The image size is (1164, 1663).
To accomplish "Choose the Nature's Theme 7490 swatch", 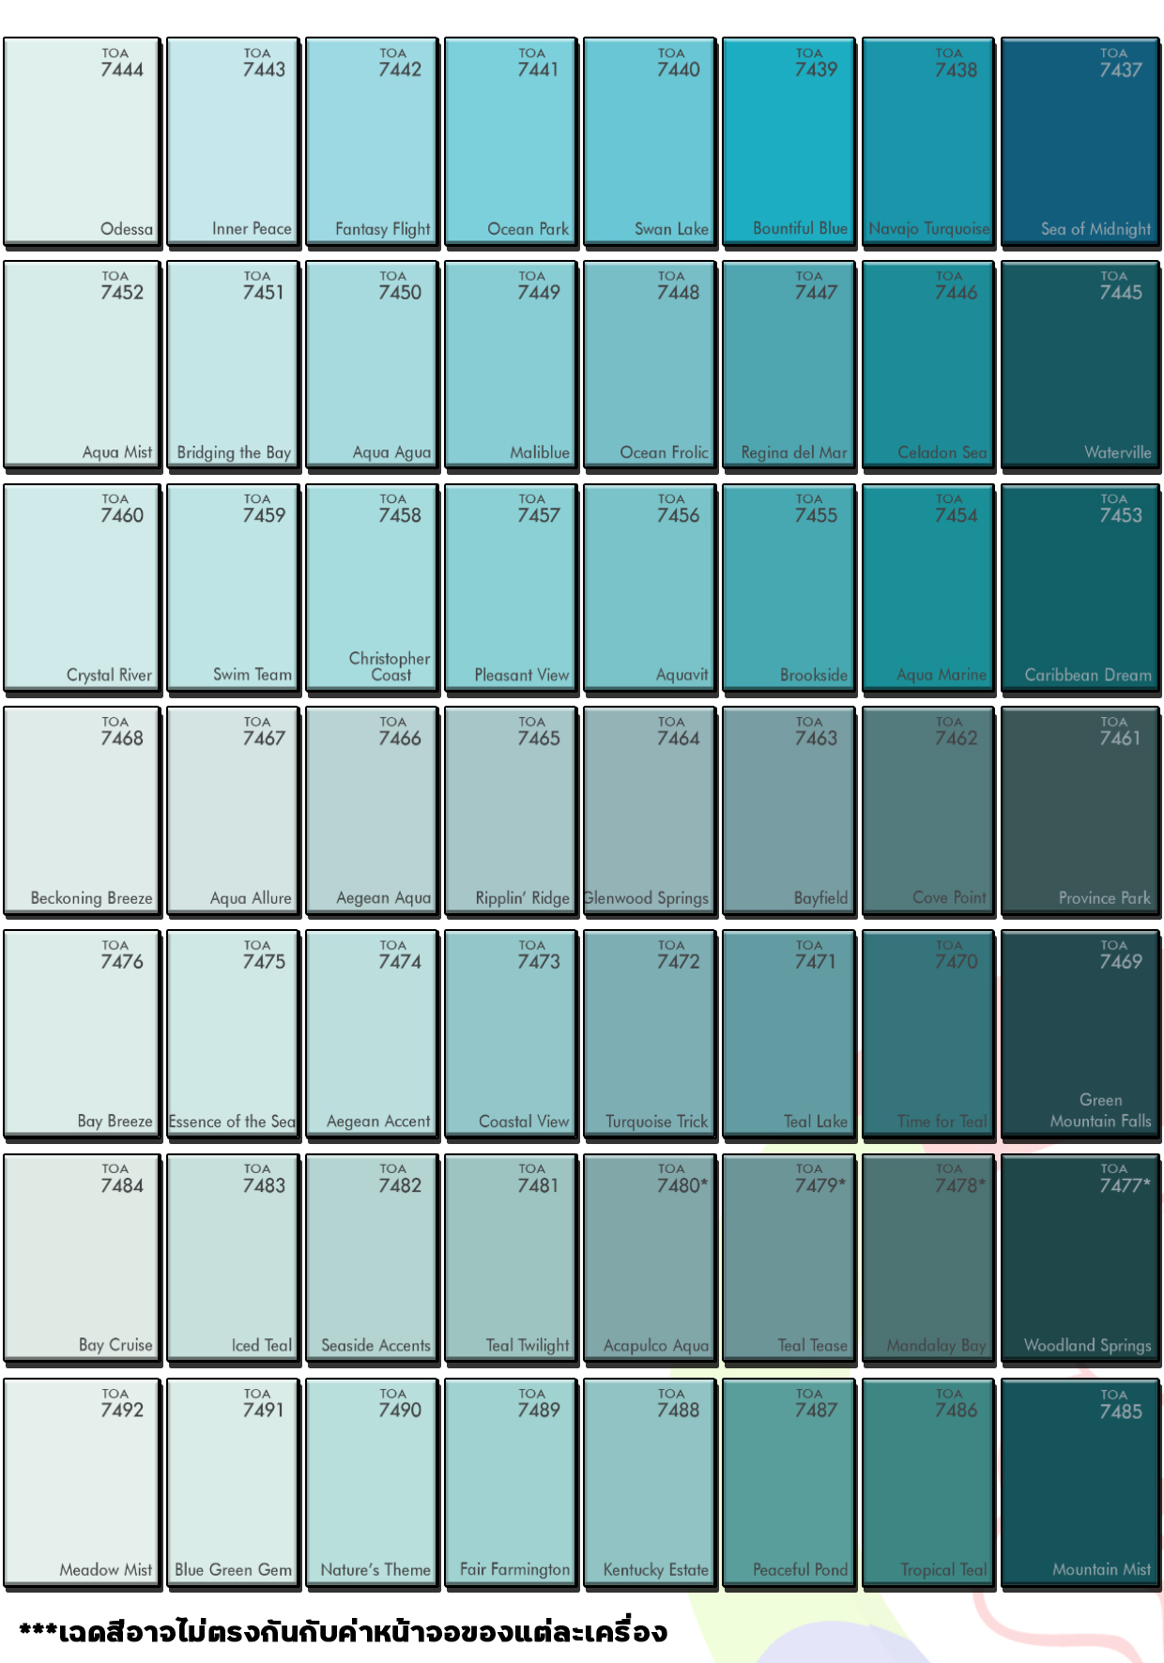I will tap(372, 1484).
